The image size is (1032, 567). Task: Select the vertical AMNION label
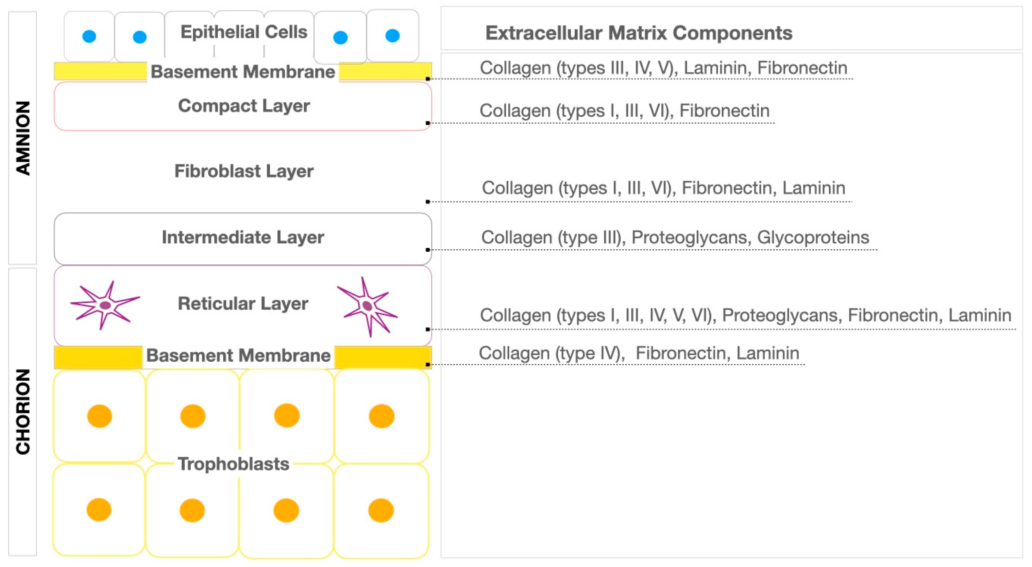[x=23, y=138]
